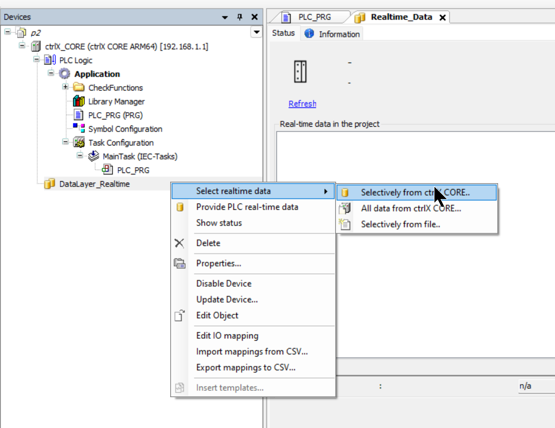Click the n/a value field
The image size is (555, 428).
537,386
